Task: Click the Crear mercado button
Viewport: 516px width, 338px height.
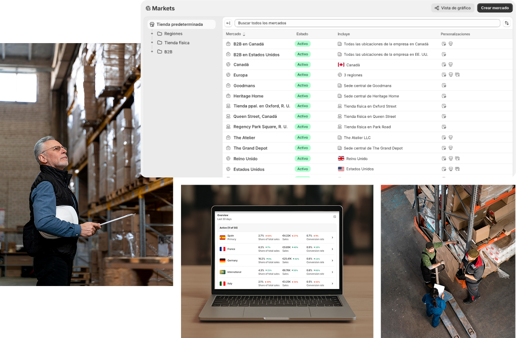Action: point(494,8)
